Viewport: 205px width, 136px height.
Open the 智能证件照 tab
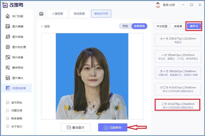pos(101,14)
